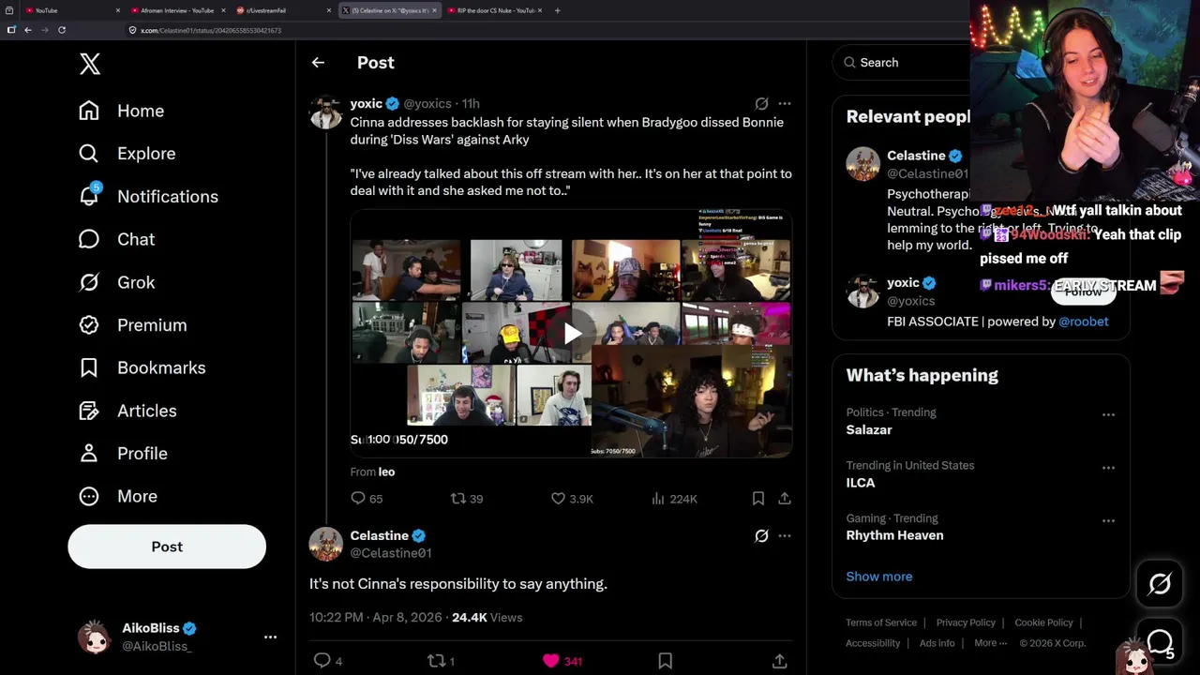Open the Home page
The width and height of the screenshot is (1200, 675).
point(121,111)
